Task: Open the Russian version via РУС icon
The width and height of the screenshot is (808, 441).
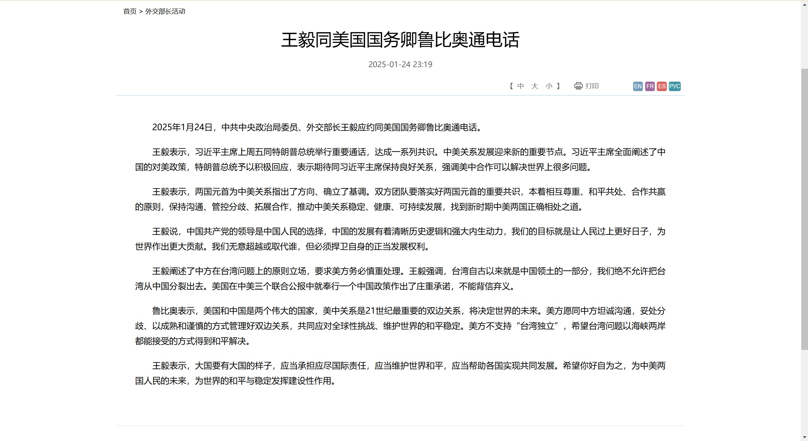Action: coord(675,86)
